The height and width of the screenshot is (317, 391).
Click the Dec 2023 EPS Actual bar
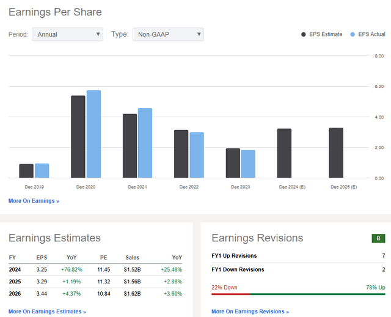coord(248,164)
